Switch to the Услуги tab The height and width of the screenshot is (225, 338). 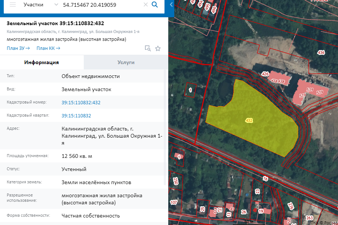tap(126, 63)
